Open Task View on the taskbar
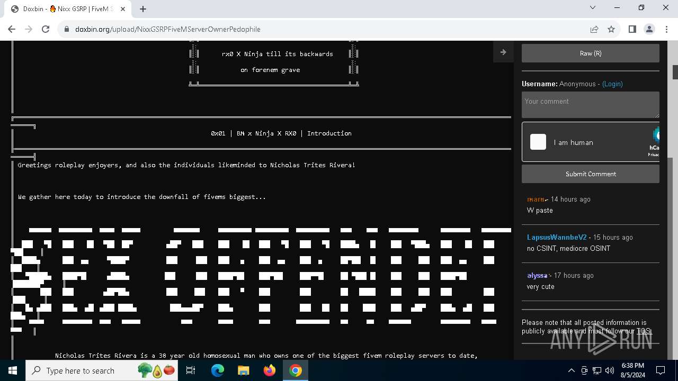Viewport: 678px width, 381px height. [191, 370]
